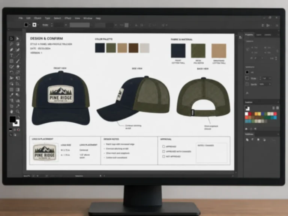
Task: Open the File menu
Action: point(21,18)
